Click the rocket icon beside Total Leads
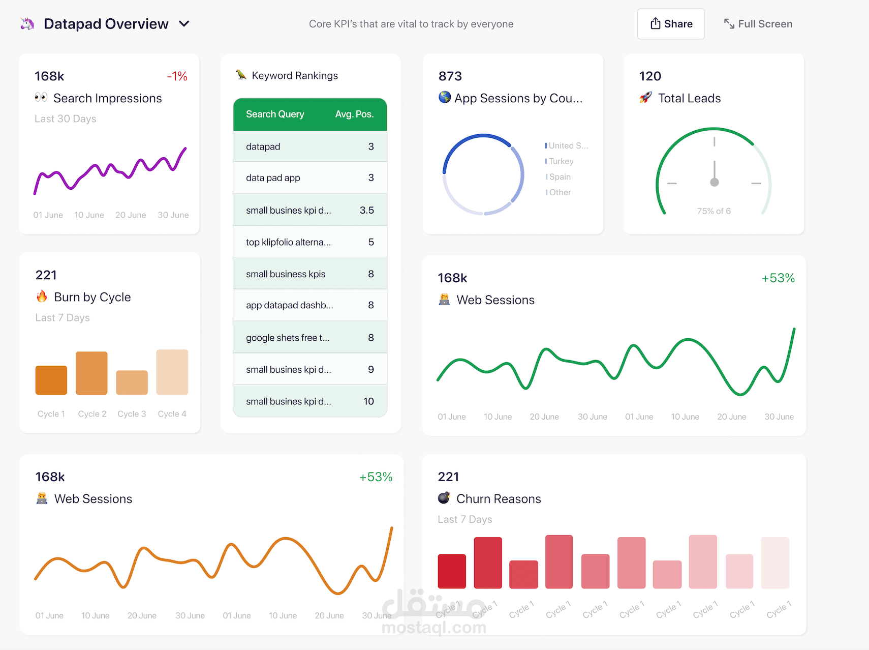 (645, 97)
